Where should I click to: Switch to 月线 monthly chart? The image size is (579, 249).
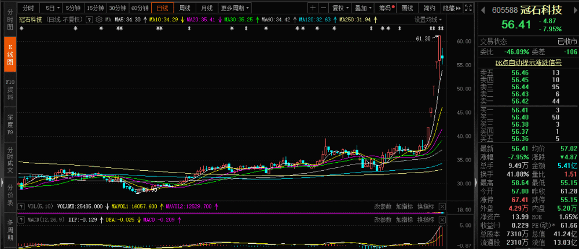(207, 8)
